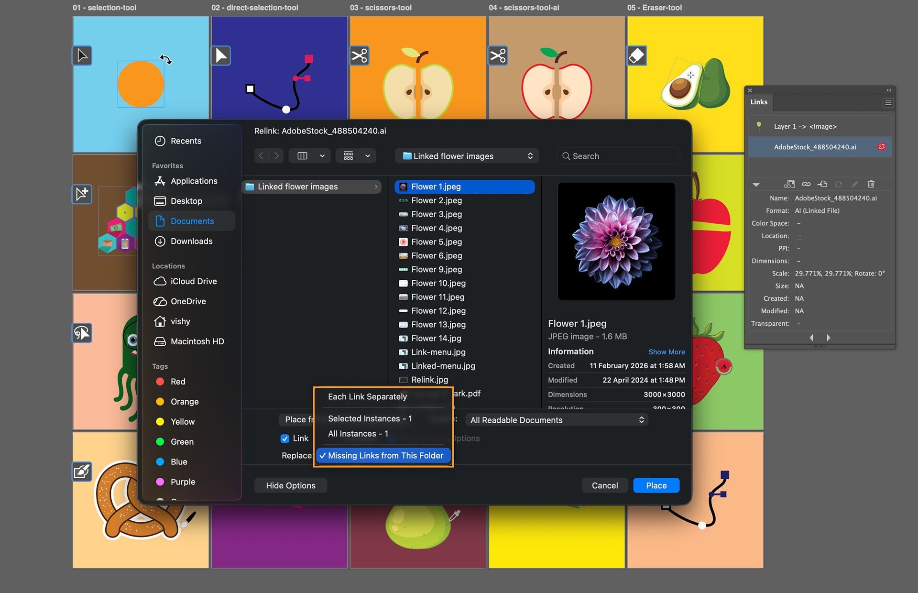Click the missing link red badge icon
Viewport: 918px width, 593px height.
882,147
